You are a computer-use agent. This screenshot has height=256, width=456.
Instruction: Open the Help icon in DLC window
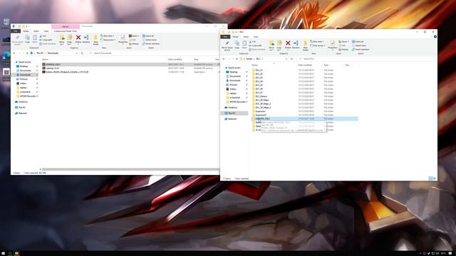click(x=435, y=37)
